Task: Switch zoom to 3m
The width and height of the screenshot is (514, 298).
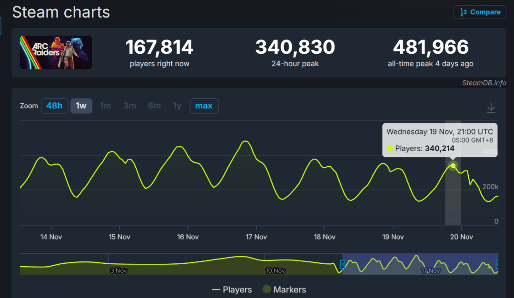Action: (x=129, y=106)
